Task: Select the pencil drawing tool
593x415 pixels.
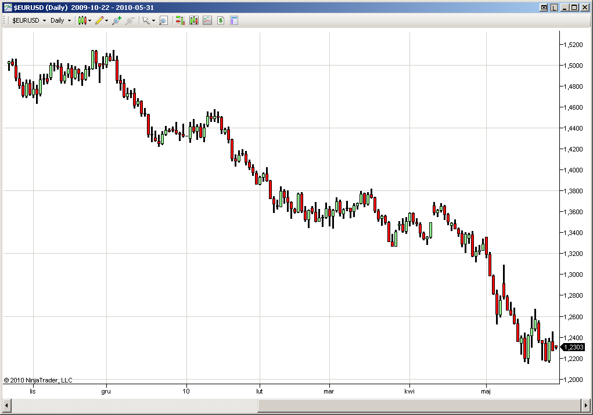Action: (98, 20)
